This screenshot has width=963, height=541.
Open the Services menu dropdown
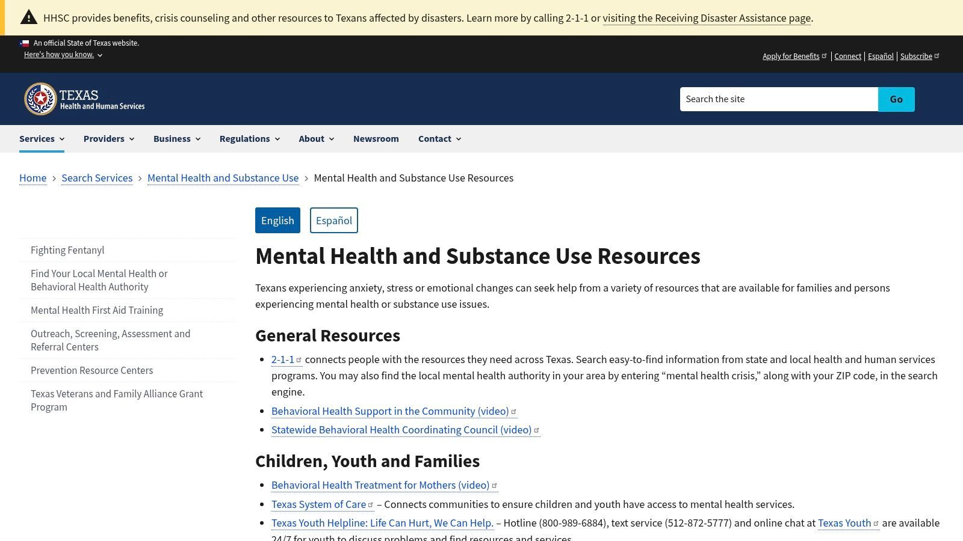click(x=42, y=139)
